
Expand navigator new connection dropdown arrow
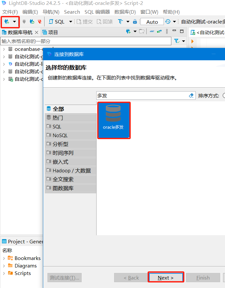coord(135,31)
